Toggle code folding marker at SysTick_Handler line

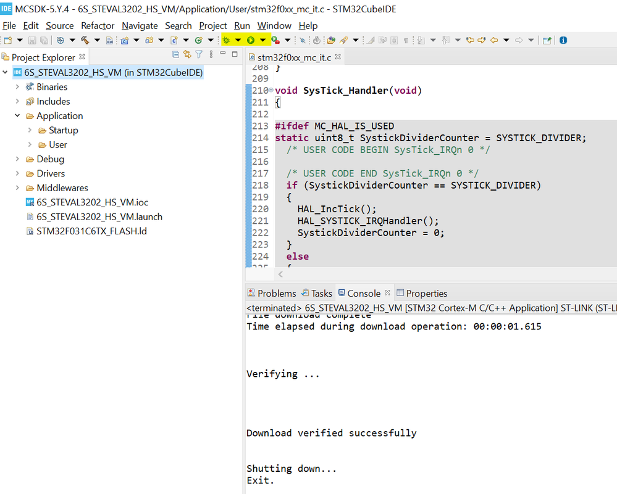click(271, 90)
